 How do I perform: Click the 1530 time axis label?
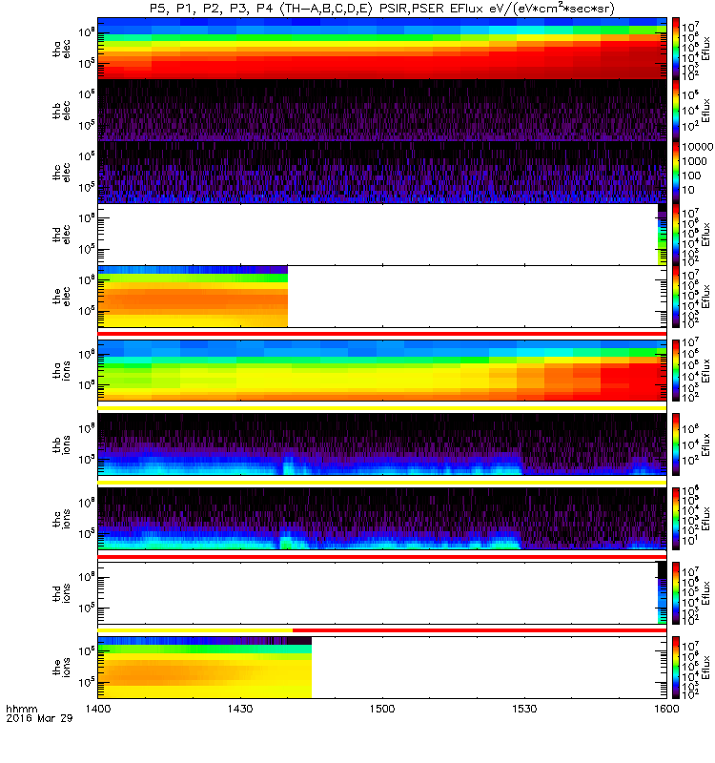524,709
